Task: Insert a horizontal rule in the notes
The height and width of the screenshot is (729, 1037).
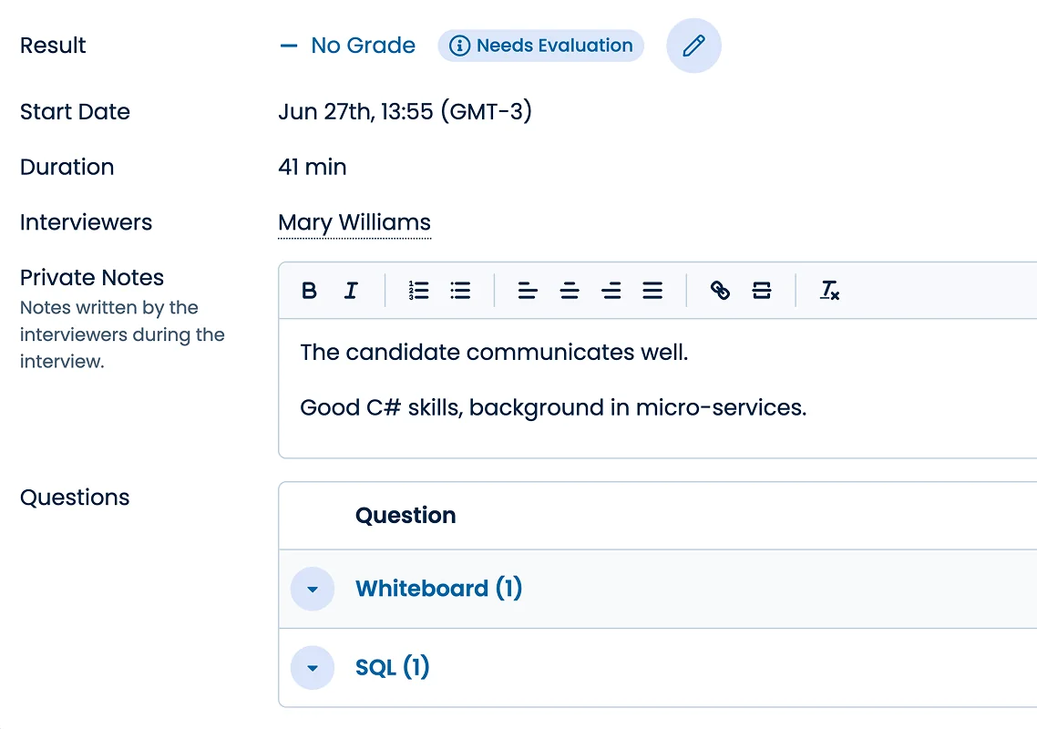Action: pos(761,290)
